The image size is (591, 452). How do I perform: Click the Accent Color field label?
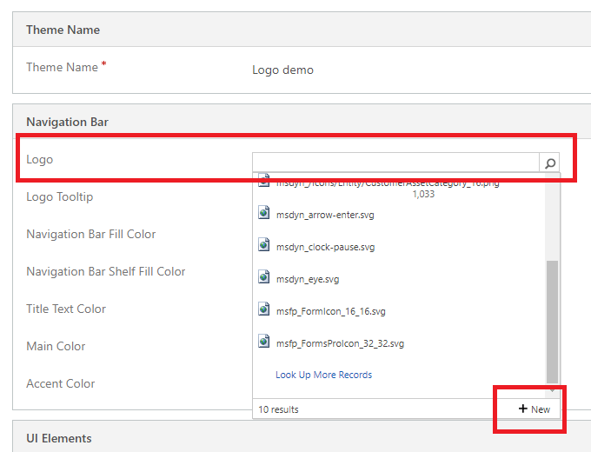pos(61,383)
